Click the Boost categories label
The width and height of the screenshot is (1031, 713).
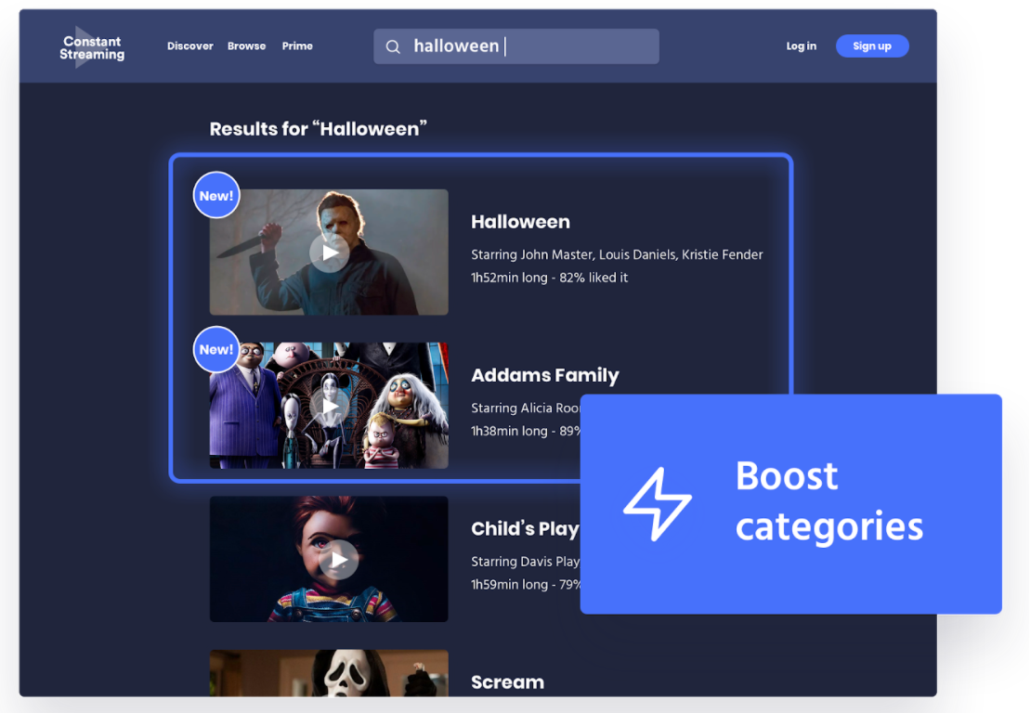[x=829, y=500]
